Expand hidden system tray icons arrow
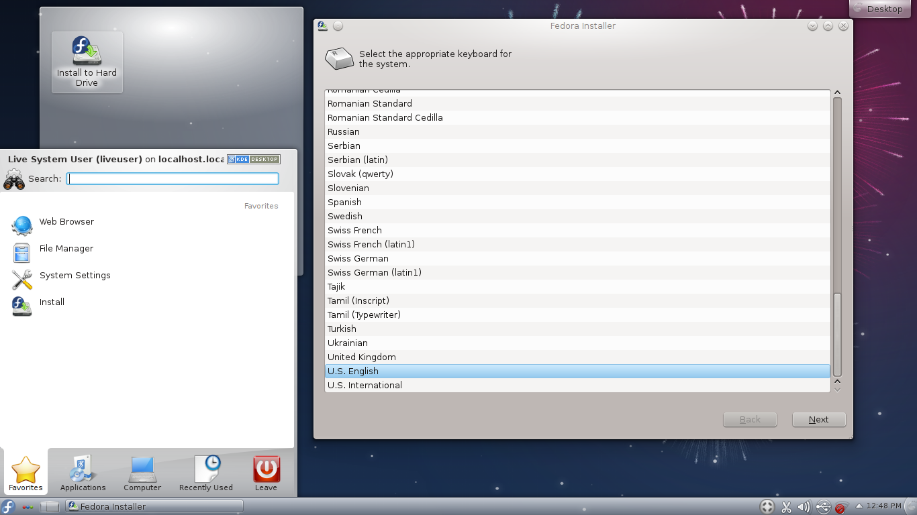This screenshot has height=515, width=917. pos(859,507)
